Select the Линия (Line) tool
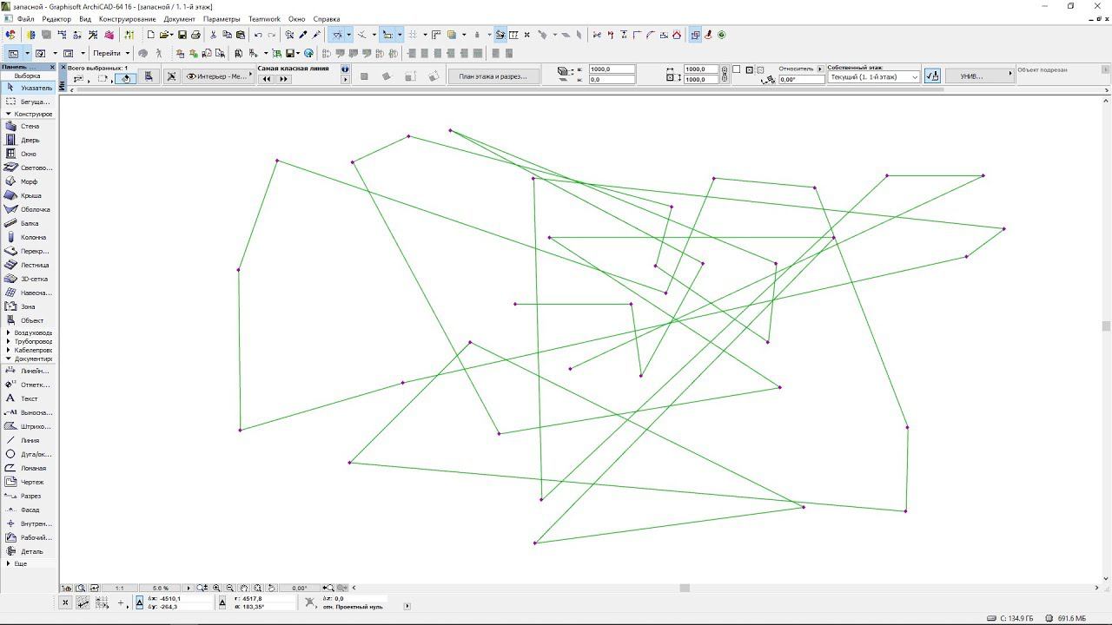The width and height of the screenshot is (1112, 625). click(x=29, y=440)
